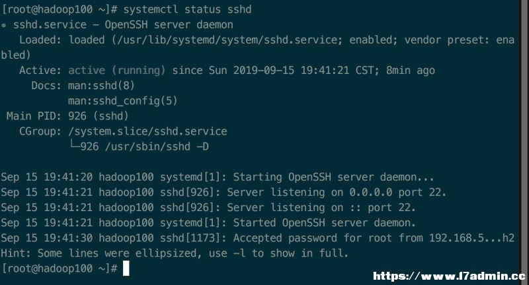Click the /system.slice/sshd.service CGroup path
Screen dimensions: 529x285
tap(147, 131)
